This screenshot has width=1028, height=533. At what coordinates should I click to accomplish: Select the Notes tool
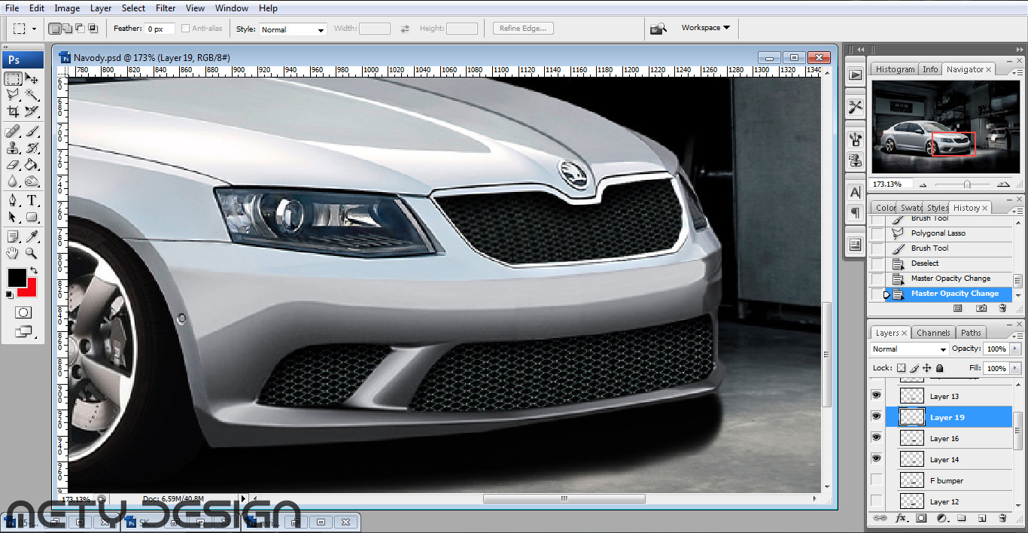pos(13,237)
